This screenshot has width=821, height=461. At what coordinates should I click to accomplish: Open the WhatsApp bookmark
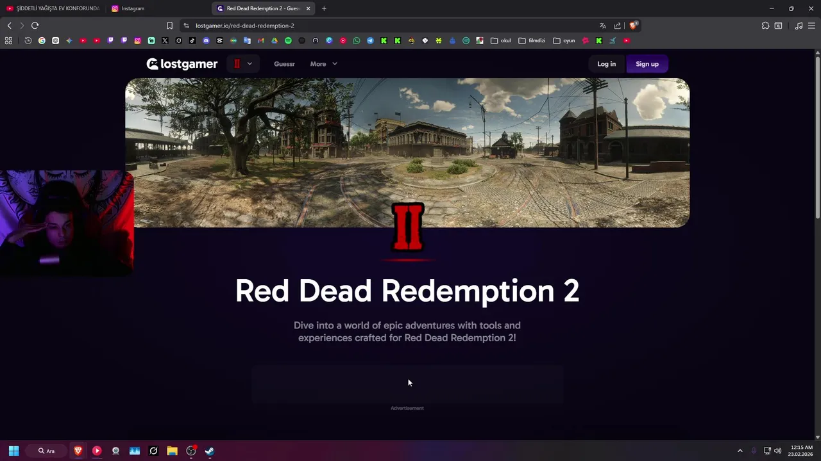click(357, 40)
